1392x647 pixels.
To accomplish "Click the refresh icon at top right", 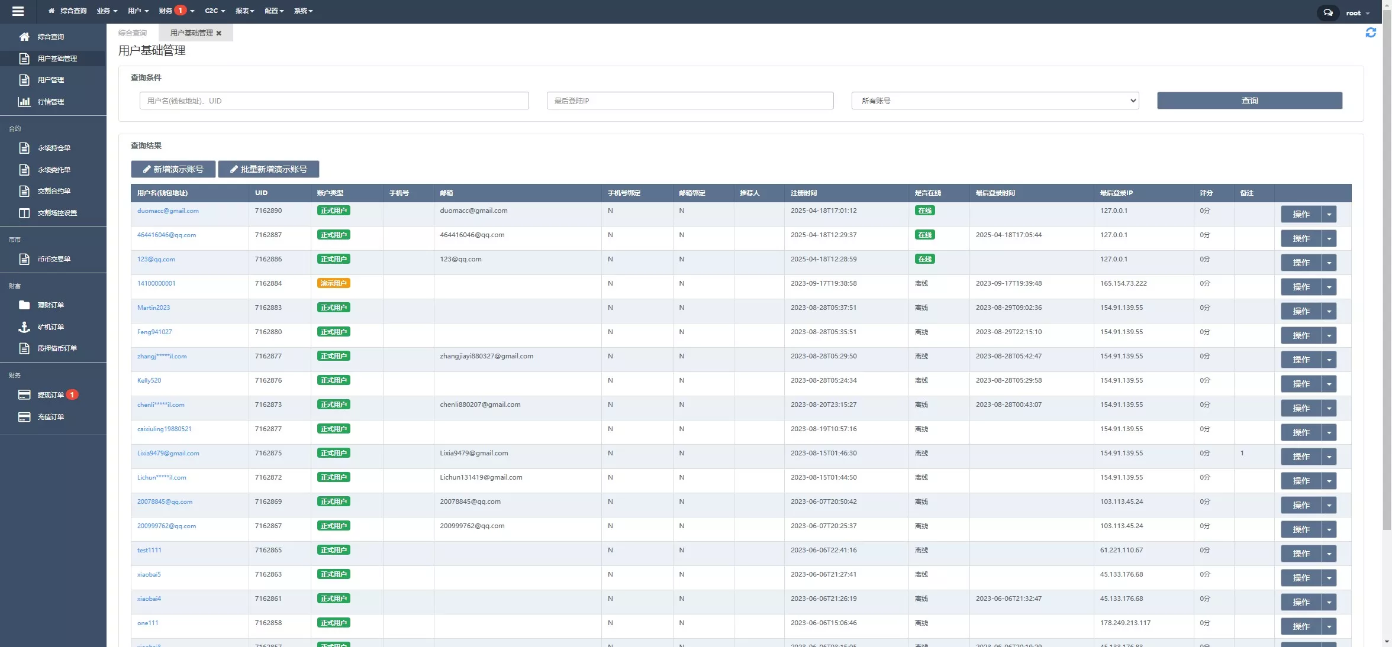I will (1371, 33).
